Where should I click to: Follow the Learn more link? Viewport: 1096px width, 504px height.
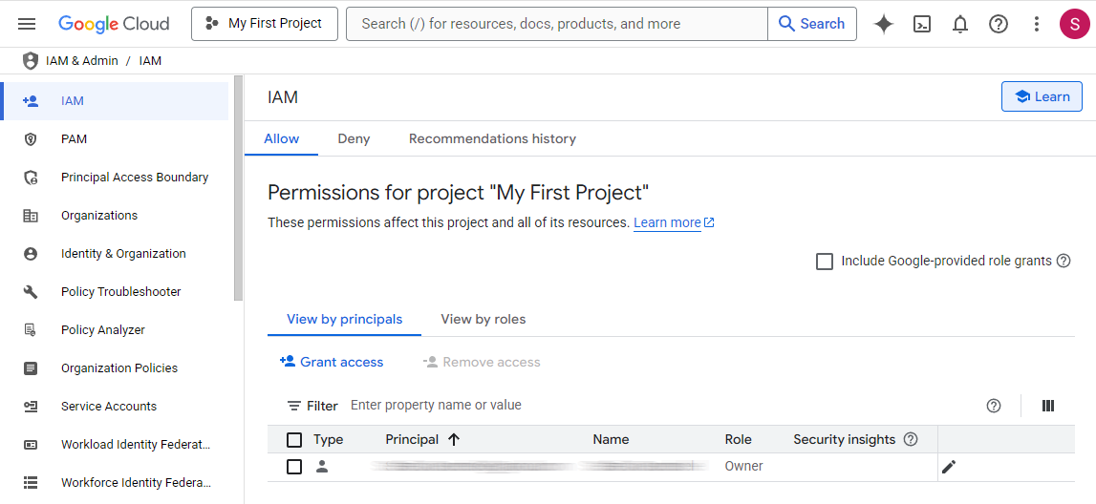coord(674,222)
